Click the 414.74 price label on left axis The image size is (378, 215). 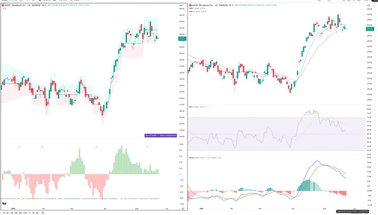click(x=182, y=38)
